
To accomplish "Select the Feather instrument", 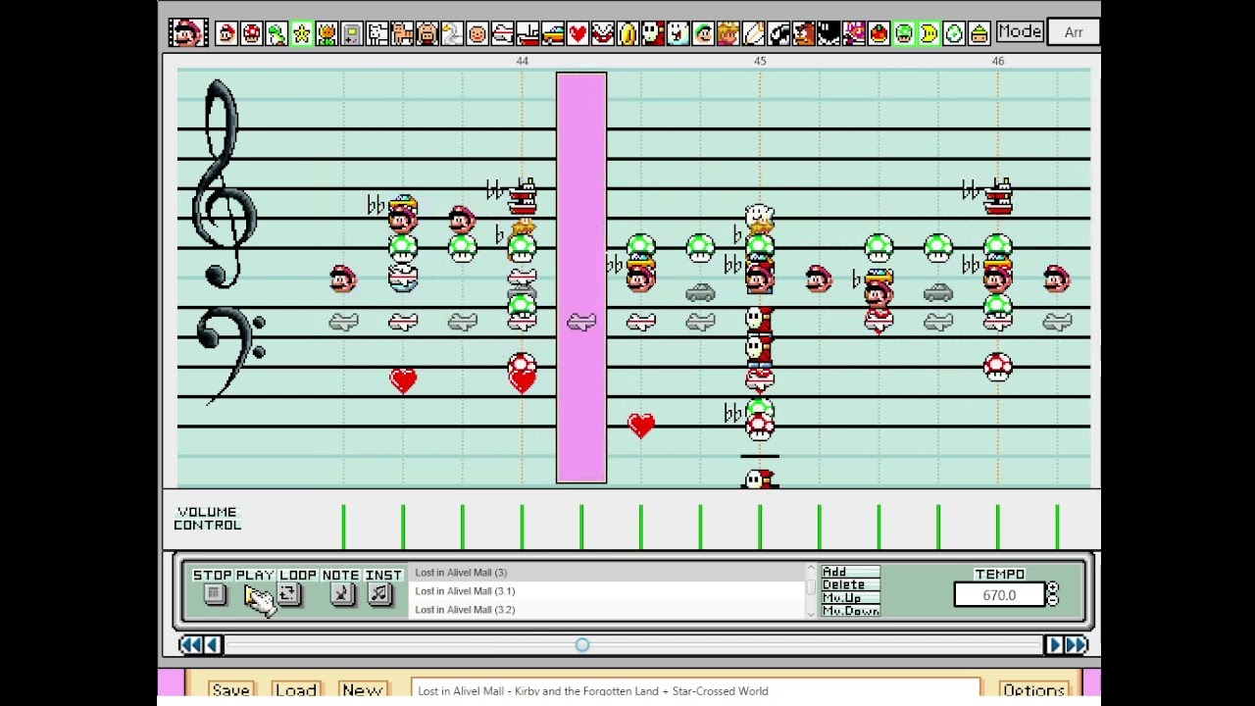I will pyautogui.click(x=753, y=33).
